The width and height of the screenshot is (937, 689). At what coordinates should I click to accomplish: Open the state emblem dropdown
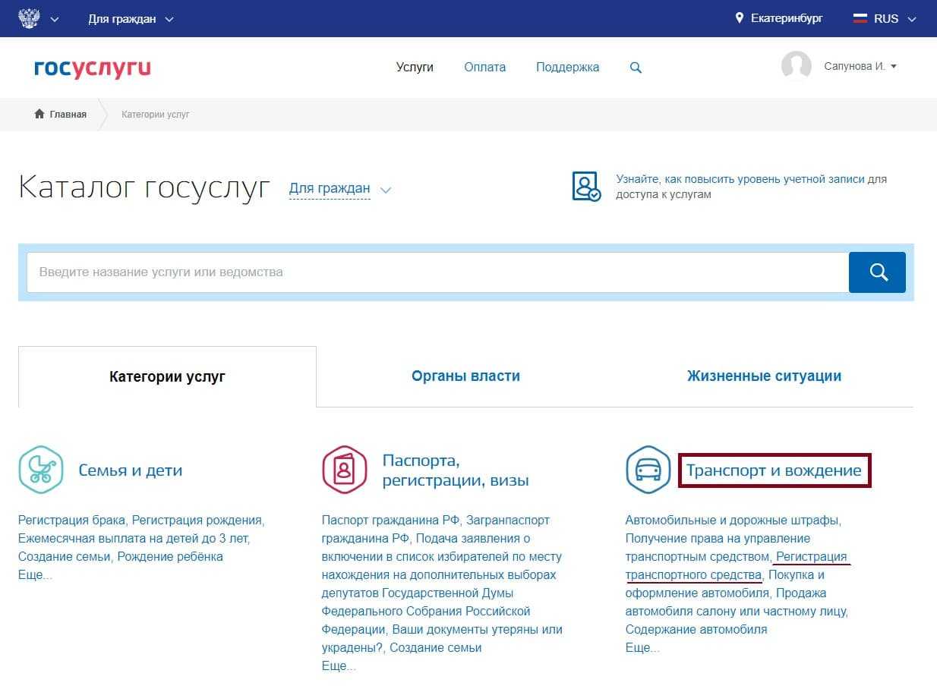coord(38,19)
